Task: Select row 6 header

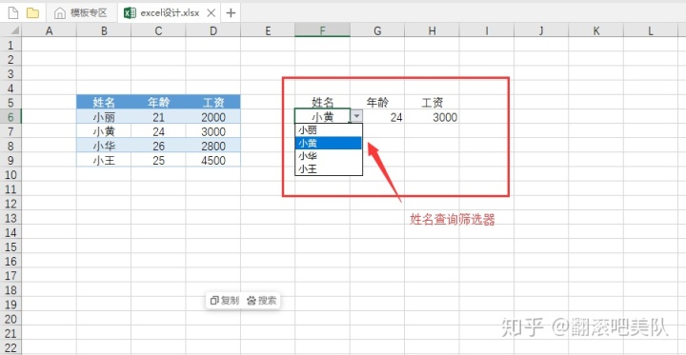Action: click(10, 117)
